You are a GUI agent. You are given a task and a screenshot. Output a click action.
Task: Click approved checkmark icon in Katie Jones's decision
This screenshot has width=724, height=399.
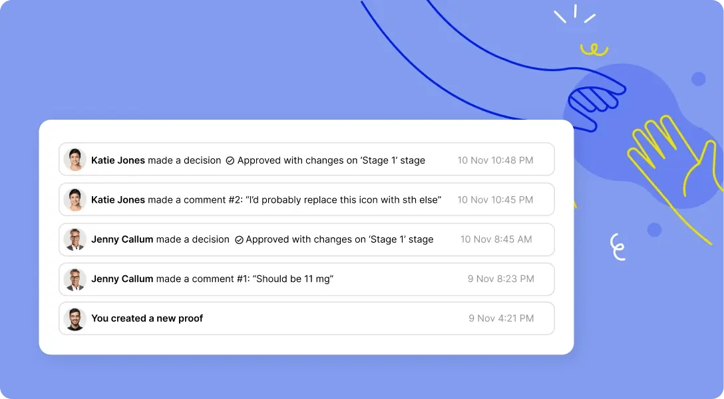click(230, 160)
